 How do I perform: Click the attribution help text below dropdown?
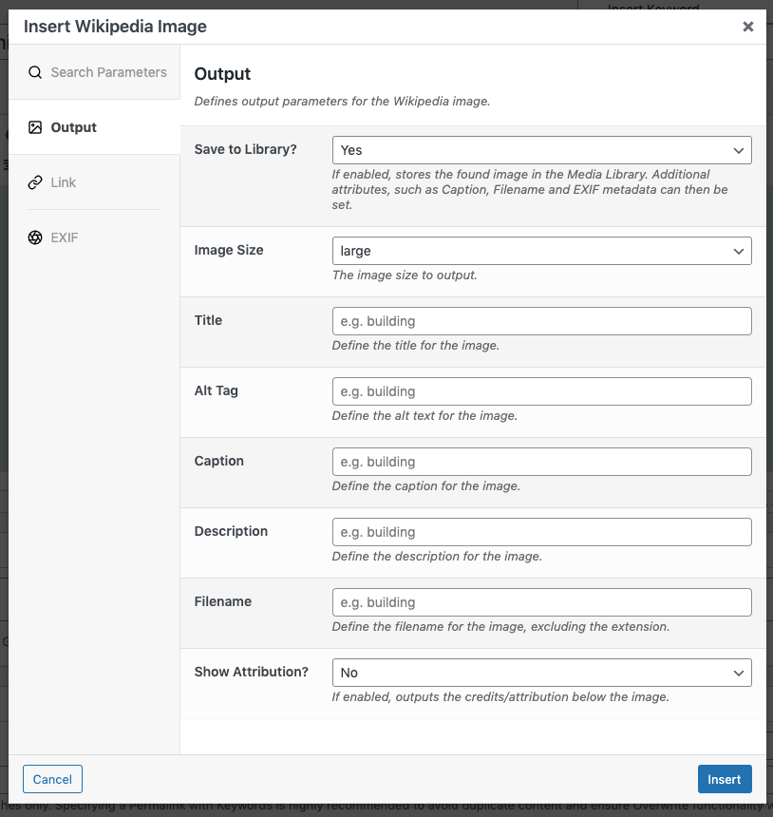click(x=500, y=697)
